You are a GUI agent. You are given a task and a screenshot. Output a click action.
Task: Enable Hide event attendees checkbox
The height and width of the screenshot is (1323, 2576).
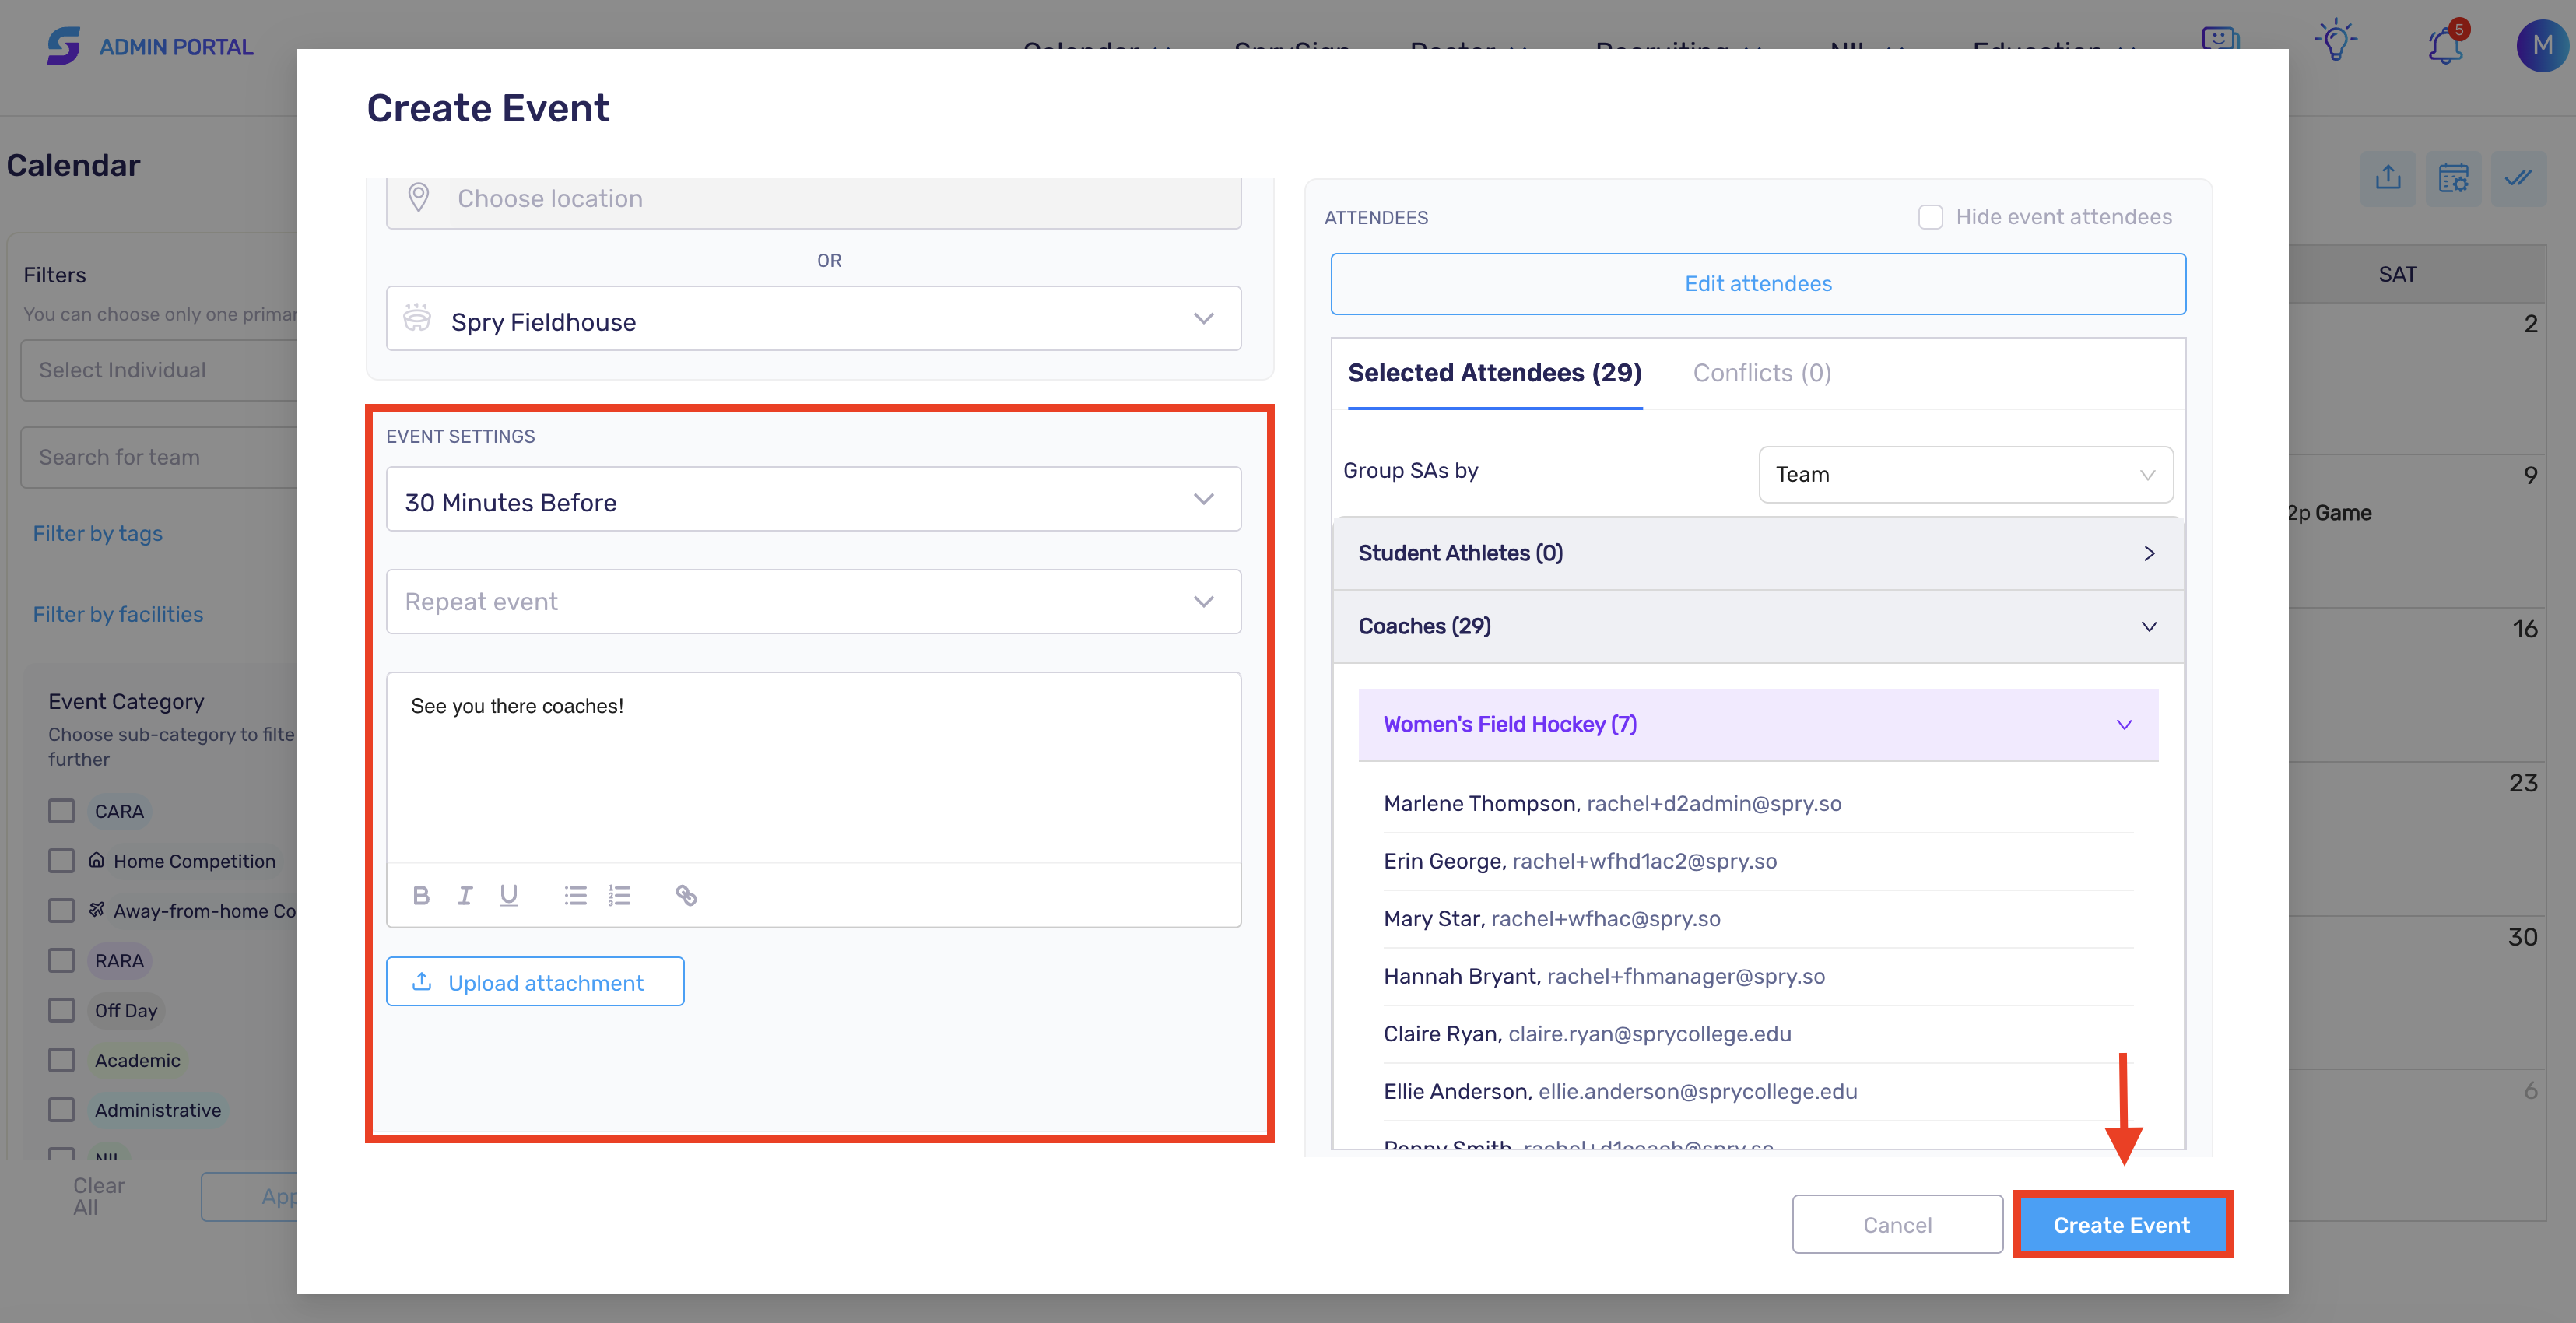(1931, 217)
